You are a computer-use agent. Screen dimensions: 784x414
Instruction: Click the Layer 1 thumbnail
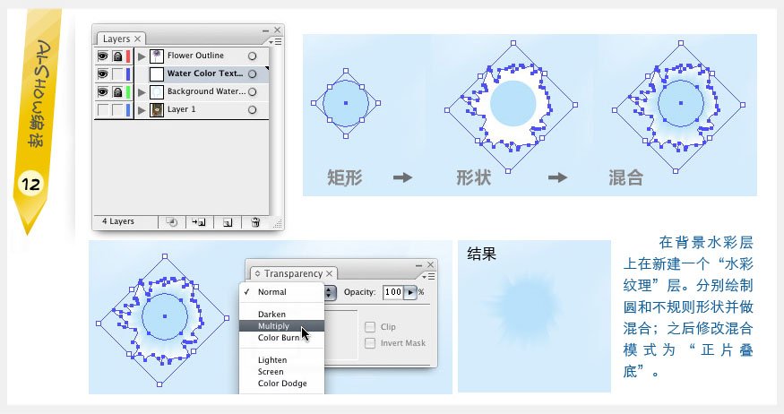click(x=157, y=110)
